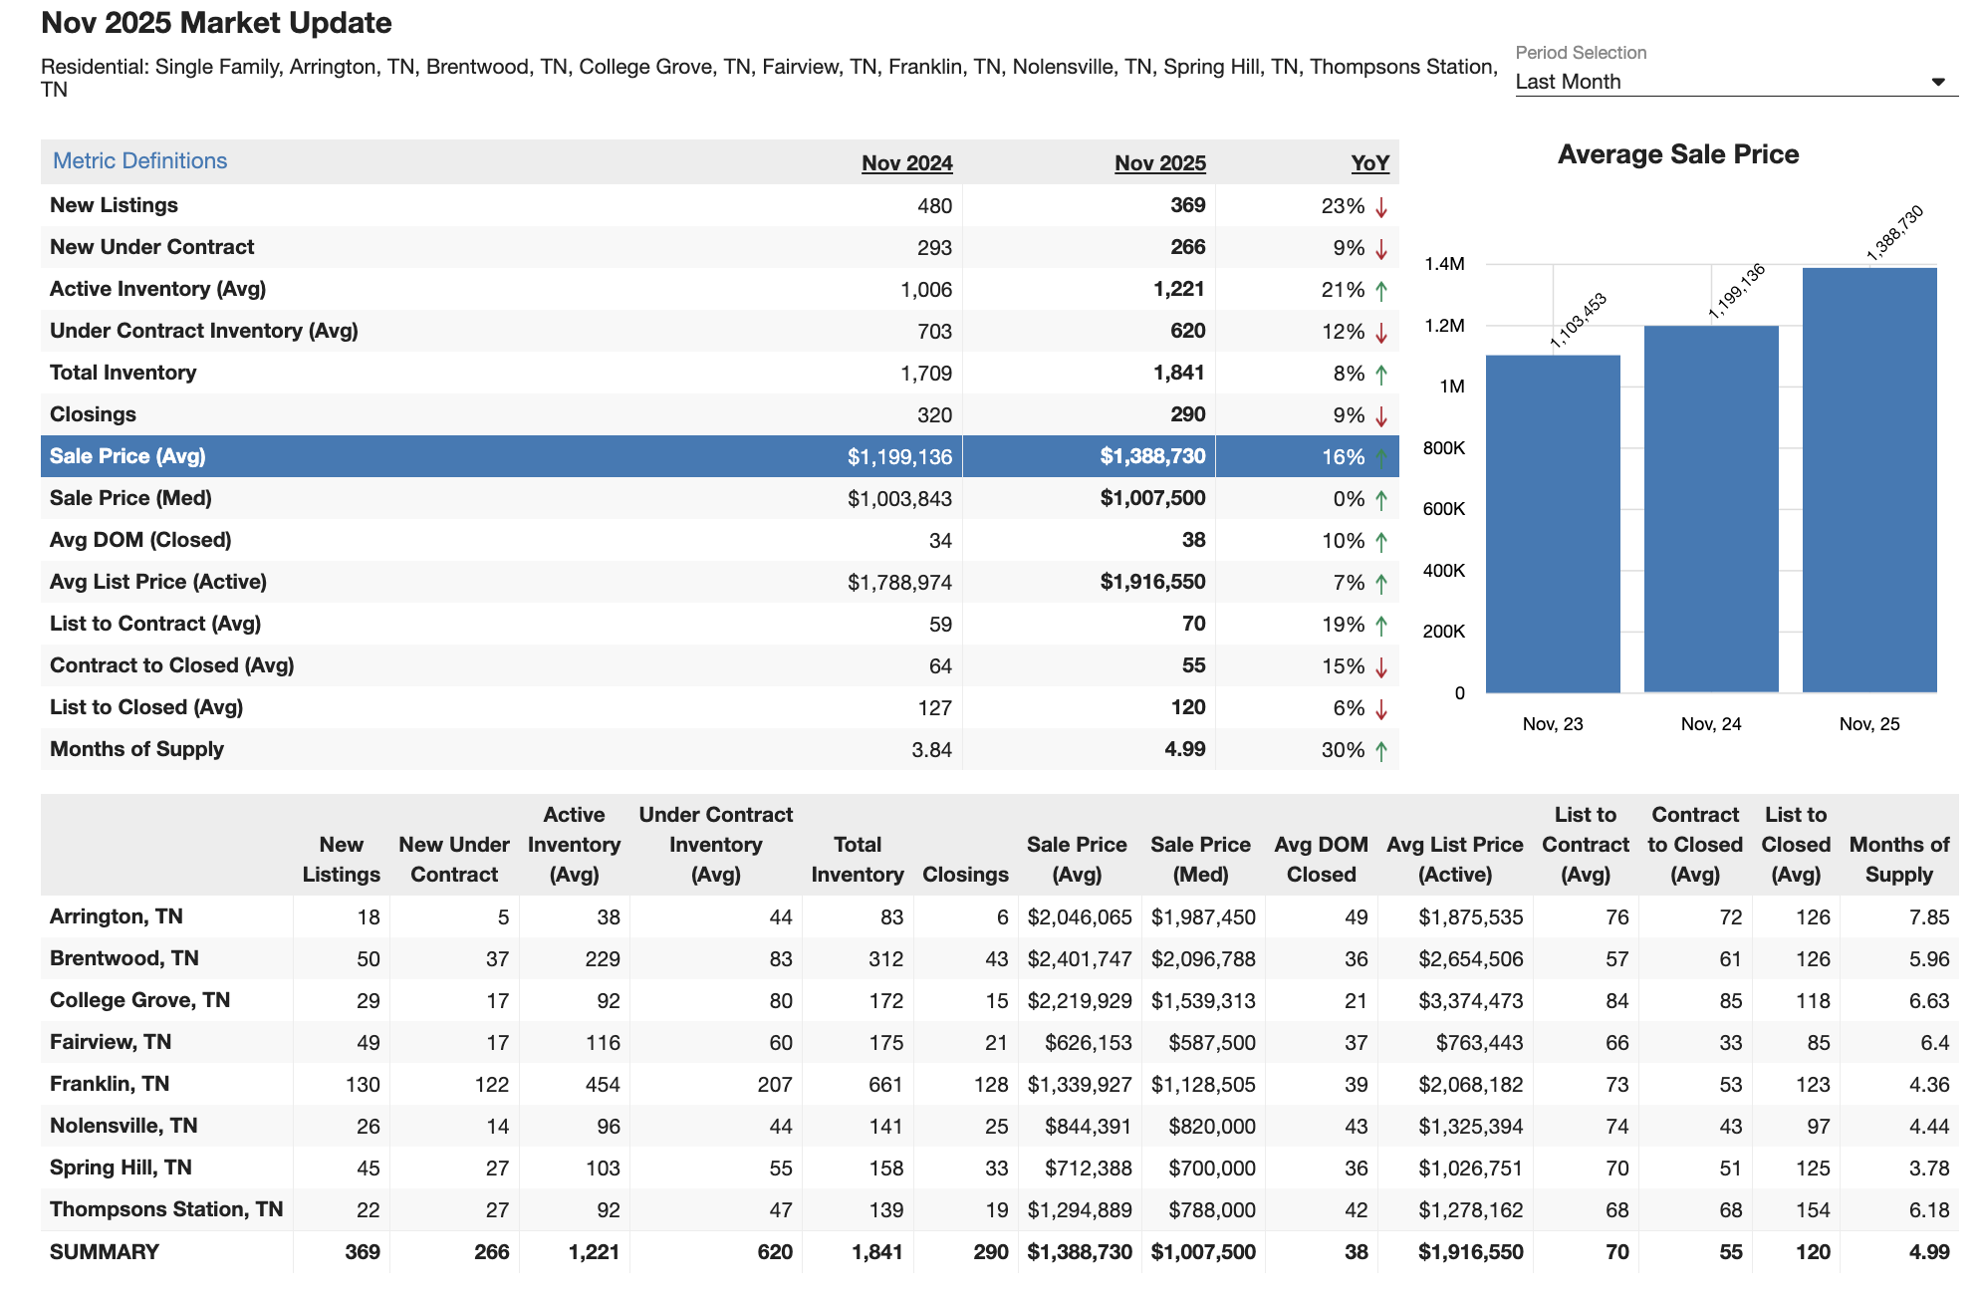Screen dimensions: 1980x1301
Task: Sort by Months of Supply column header
Action: point(1898,859)
